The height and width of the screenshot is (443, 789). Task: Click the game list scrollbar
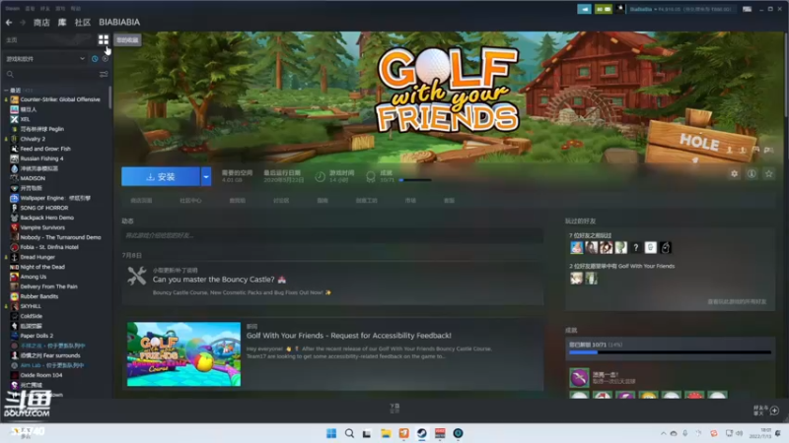pyautogui.click(x=109, y=97)
